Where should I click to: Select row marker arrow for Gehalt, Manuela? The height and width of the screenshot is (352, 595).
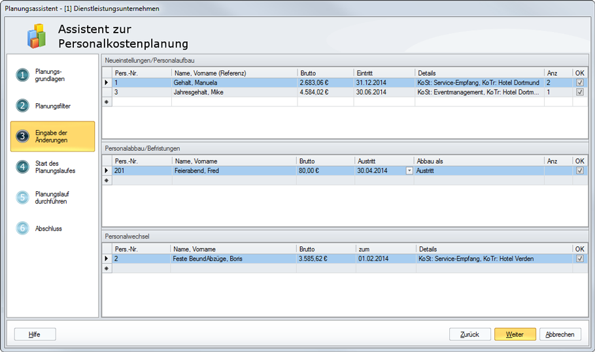tap(107, 82)
